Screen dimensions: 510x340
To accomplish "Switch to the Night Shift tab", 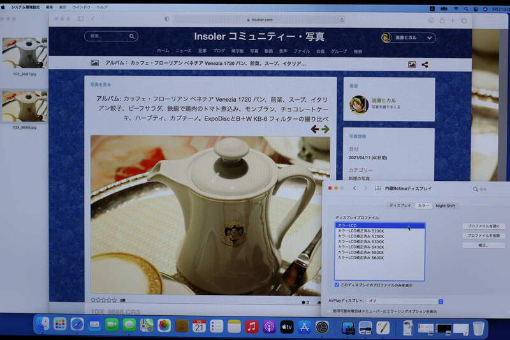I will [446, 206].
